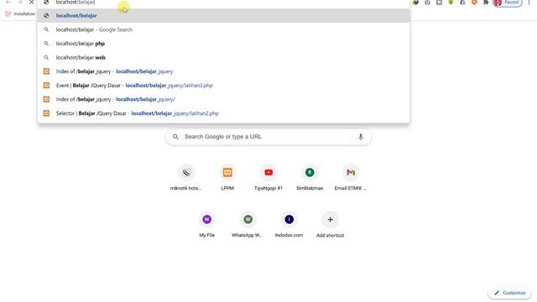Open the Indodax.com shortcut
The height and width of the screenshot is (302, 537).
coord(289,225)
